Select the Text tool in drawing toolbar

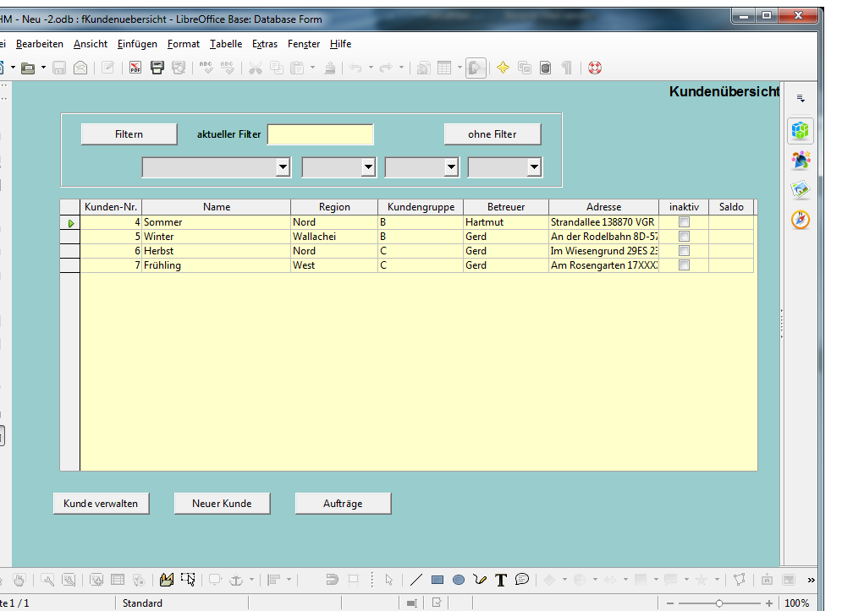point(501,580)
